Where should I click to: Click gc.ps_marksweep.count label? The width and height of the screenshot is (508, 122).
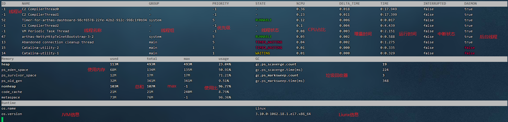(277, 75)
